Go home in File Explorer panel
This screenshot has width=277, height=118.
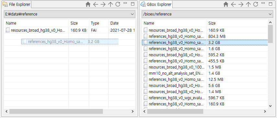click(x=88, y=5)
